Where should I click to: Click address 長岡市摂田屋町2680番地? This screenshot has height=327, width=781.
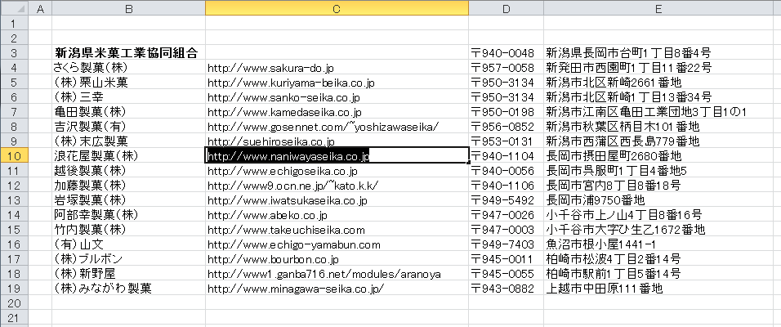click(614, 156)
